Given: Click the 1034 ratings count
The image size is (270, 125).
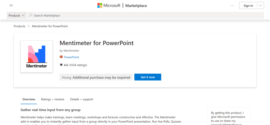Looking at the screenshot, I should pyautogui.click(x=78, y=65).
